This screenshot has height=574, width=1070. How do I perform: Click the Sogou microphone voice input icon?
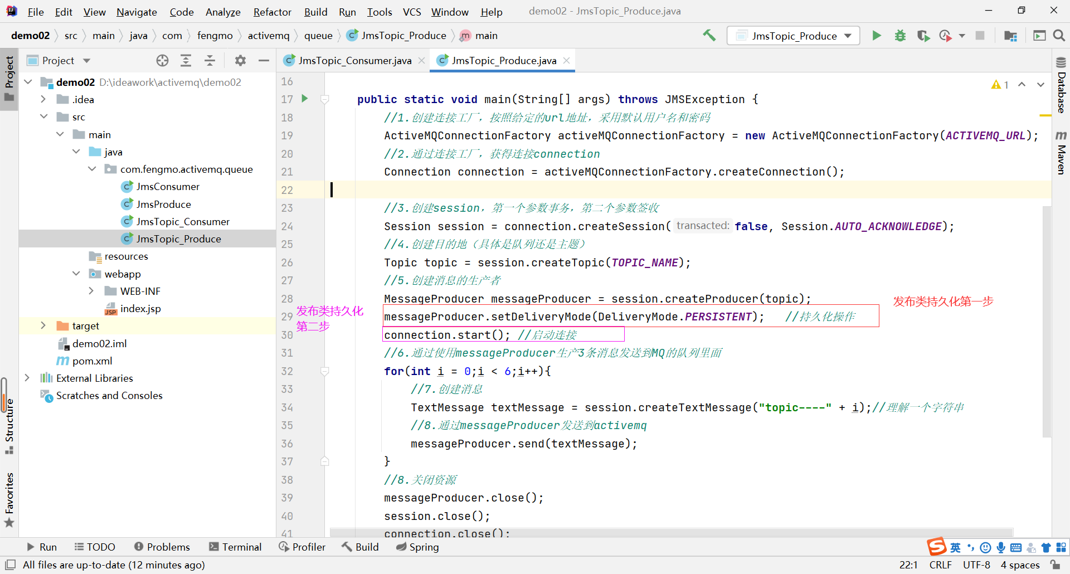[1001, 547]
